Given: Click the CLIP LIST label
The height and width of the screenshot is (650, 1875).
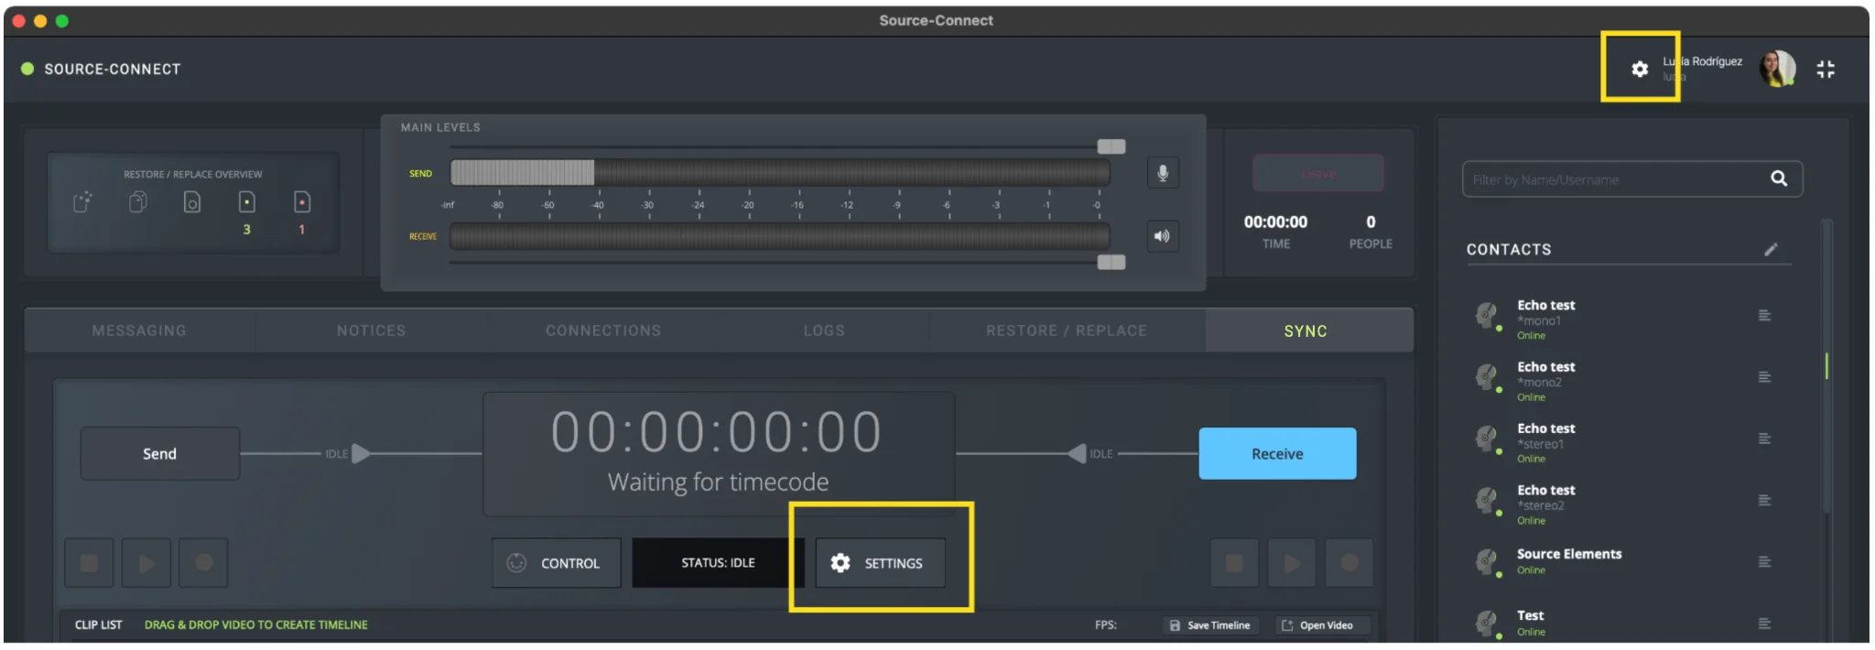Looking at the screenshot, I should 98,624.
